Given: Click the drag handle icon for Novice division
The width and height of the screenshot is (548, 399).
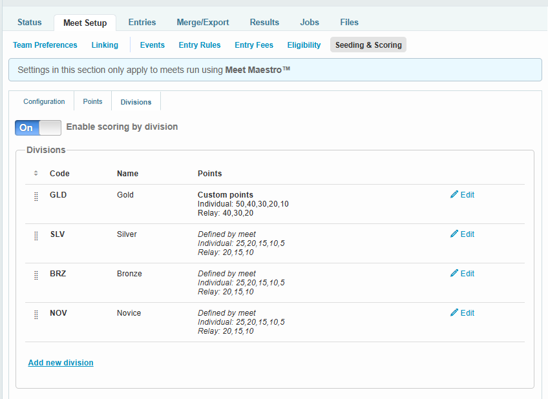Looking at the screenshot, I should [x=36, y=314].
